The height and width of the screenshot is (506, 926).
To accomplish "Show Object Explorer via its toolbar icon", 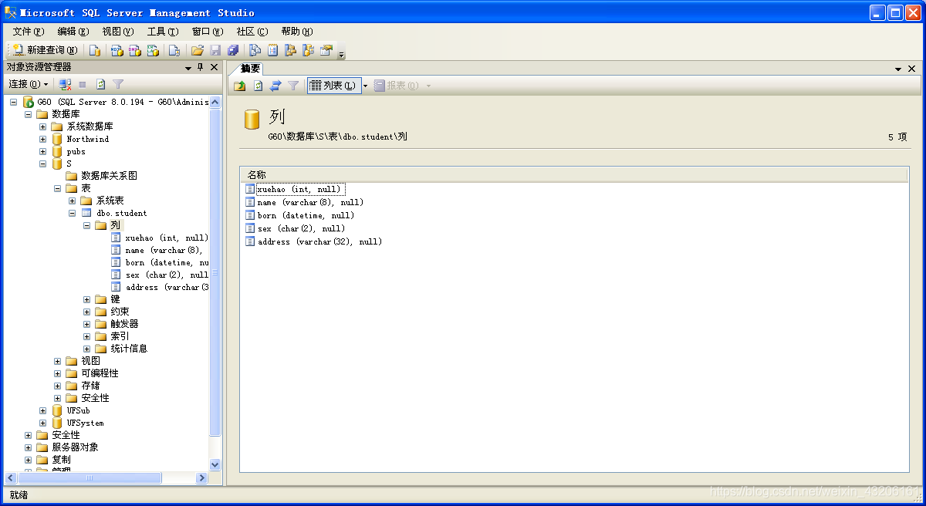I will point(291,50).
